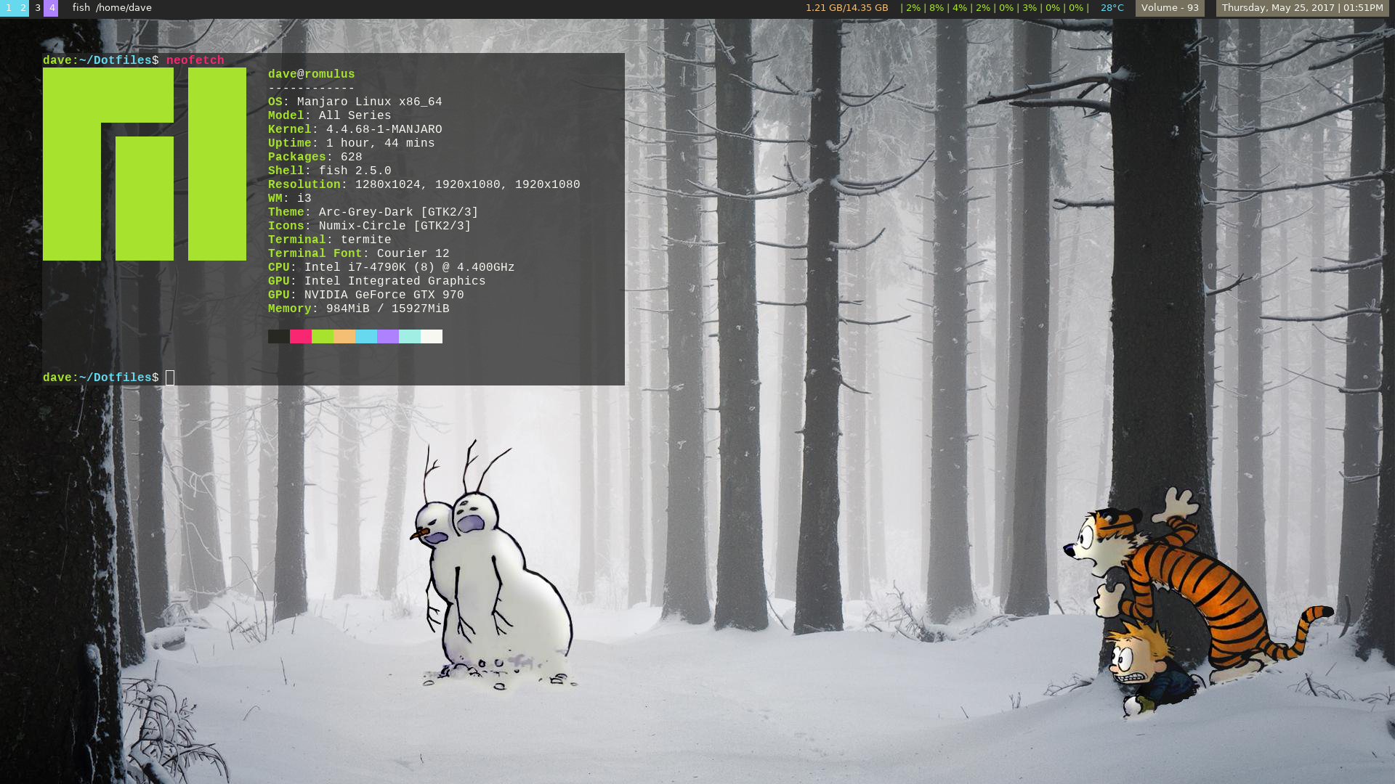The height and width of the screenshot is (784, 1395).
Task: Click the neofetch command text
Action: (195, 61)
